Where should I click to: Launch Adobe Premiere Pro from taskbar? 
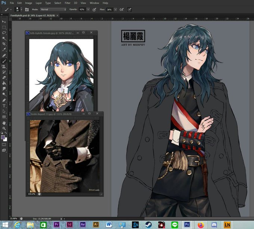[56, 225]
